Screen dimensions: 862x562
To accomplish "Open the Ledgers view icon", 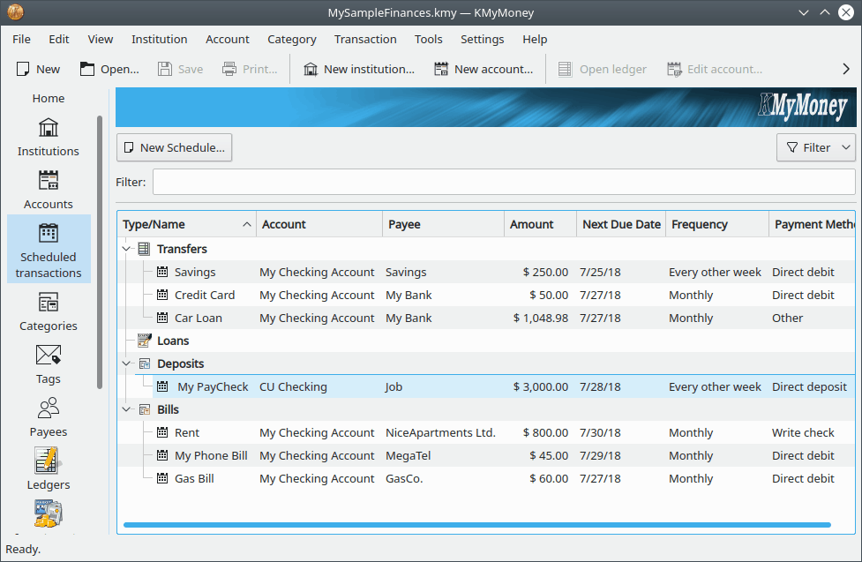I will coord(49,461).
